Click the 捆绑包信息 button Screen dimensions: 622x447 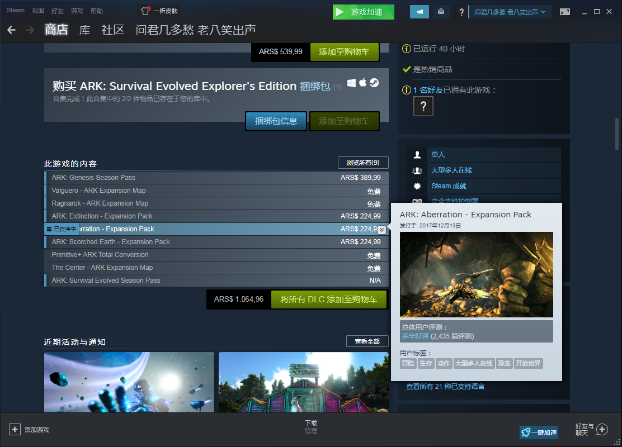[x=276, y=121]
